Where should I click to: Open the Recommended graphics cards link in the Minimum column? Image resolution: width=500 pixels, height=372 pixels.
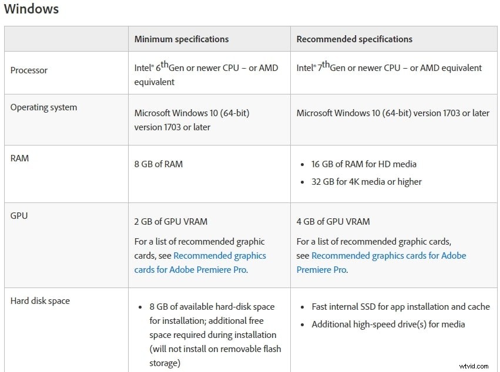[220, 256]
